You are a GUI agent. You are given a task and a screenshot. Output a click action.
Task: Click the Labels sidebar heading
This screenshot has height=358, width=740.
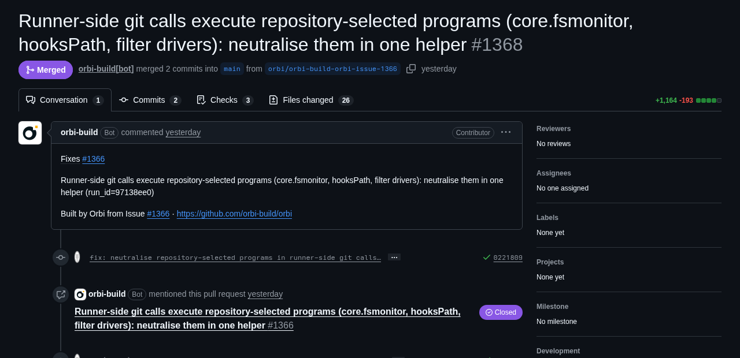[x=547, y=218]
